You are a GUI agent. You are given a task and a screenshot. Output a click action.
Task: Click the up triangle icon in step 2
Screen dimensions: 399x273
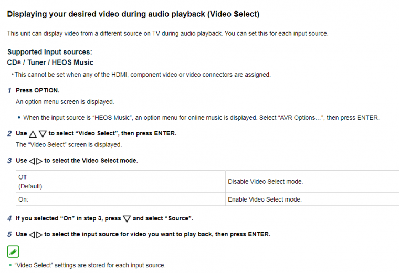(33, 134)
